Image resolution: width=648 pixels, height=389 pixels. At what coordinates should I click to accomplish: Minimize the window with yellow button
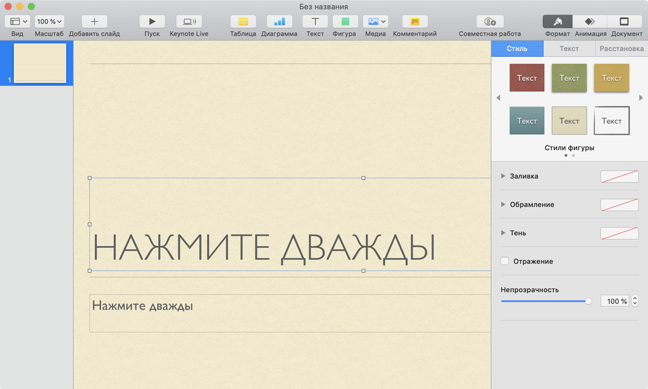point(20,6)
